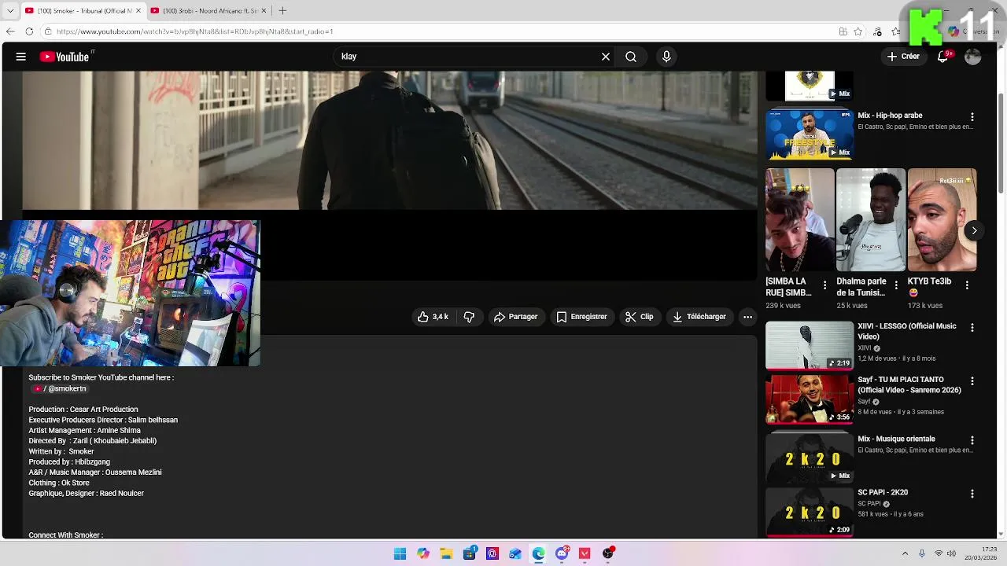This screenshot has height=566, width=1007.
Task: Open the YouTube guide hamburger menu
Action: 21,57
